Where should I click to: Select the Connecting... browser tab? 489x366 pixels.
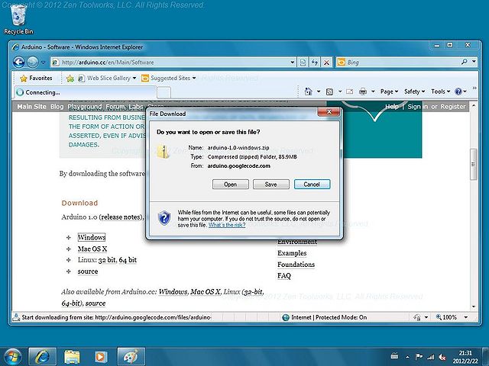[85, 92]
